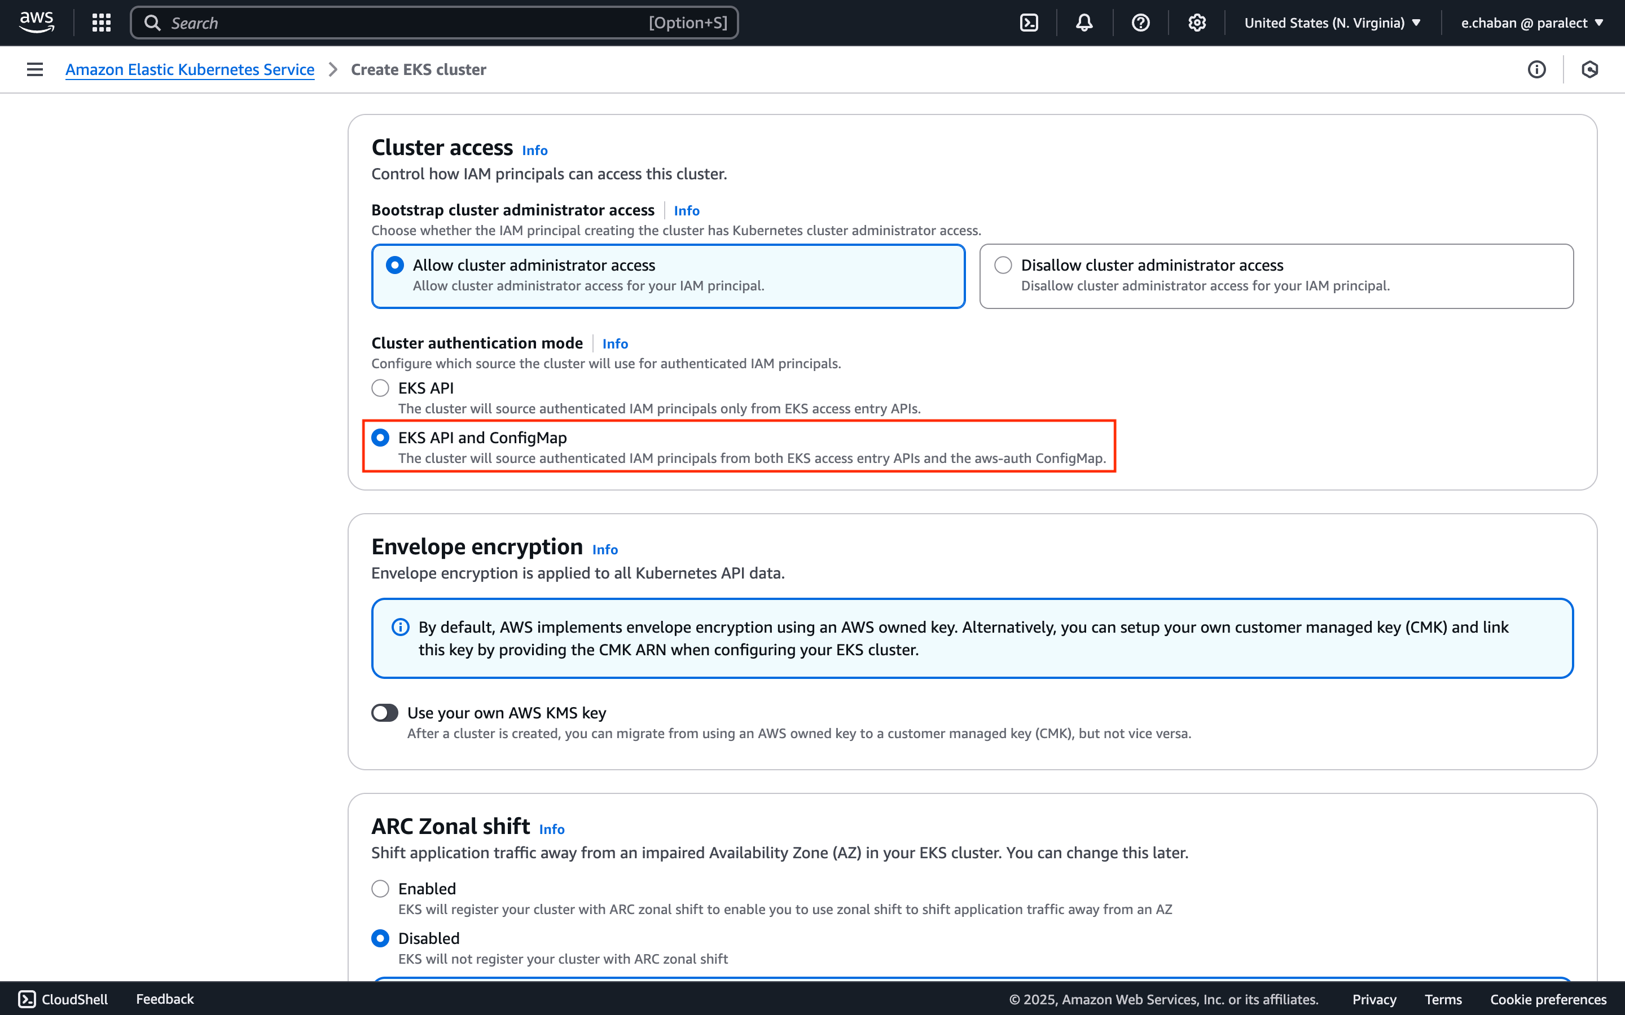
Task: Open the settings gear icon
Action: click(1197, 22)
